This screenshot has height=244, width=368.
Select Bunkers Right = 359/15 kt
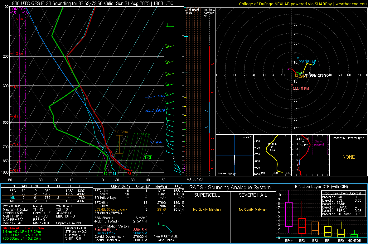click(121, 230)
